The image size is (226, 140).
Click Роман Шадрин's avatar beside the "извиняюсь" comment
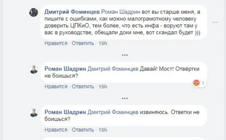(x=34, y=113)
